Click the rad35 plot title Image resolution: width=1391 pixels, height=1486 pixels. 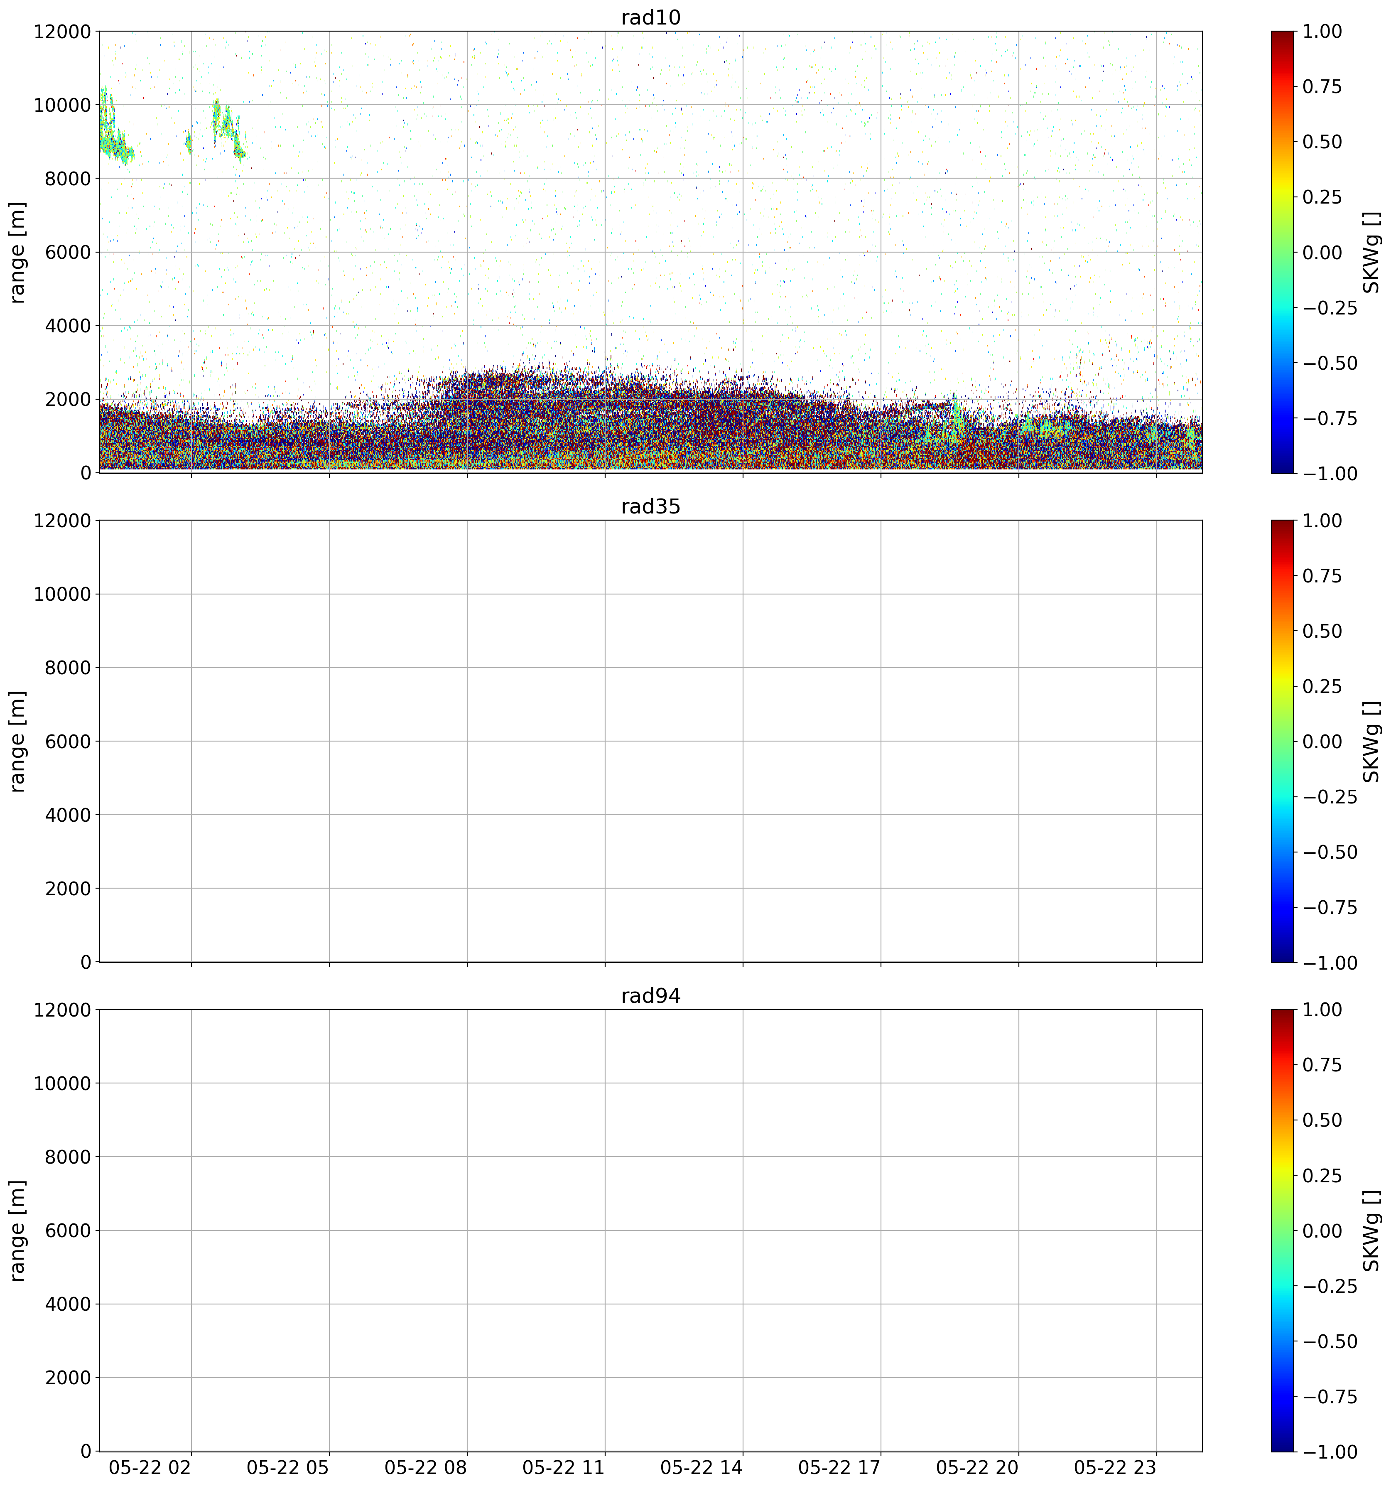point(650,507)
